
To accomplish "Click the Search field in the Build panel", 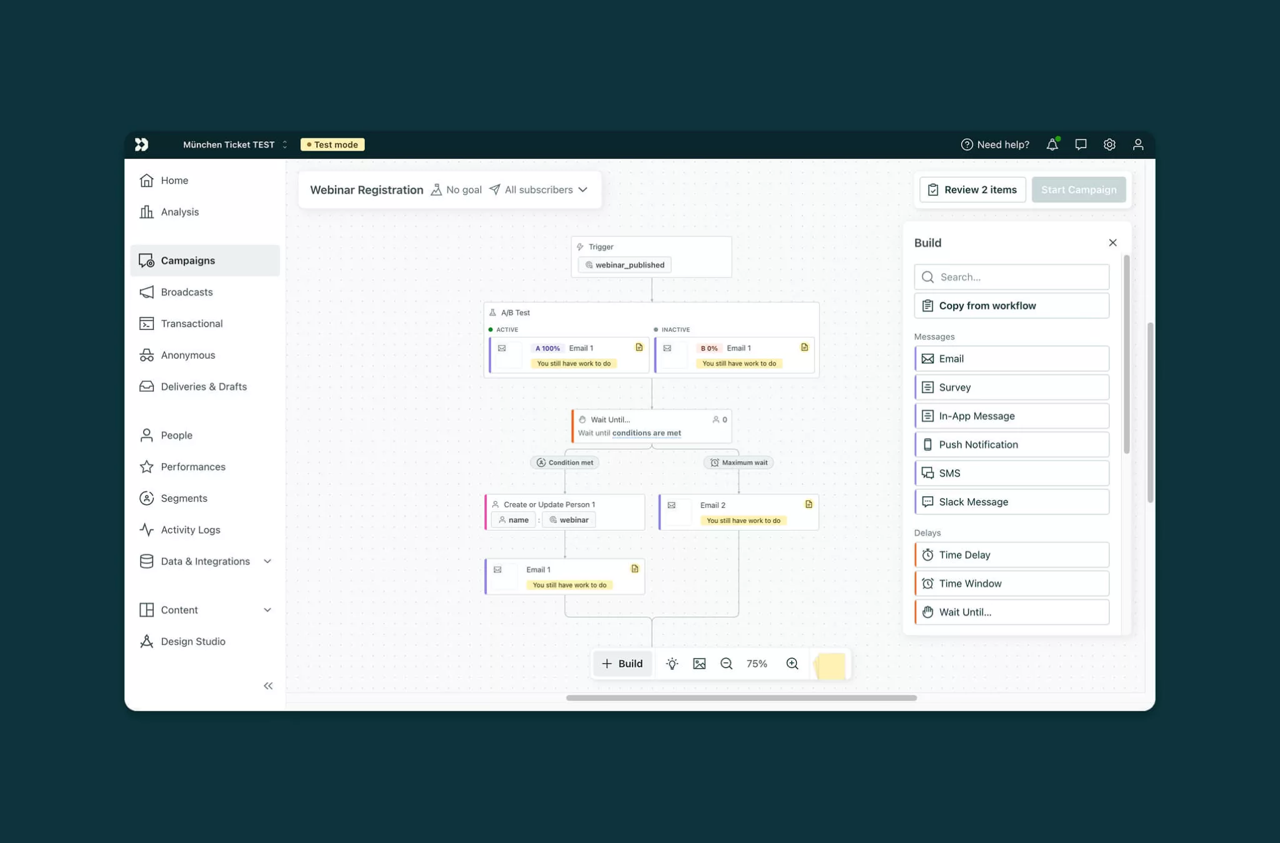I will (x=1011, y=277).
